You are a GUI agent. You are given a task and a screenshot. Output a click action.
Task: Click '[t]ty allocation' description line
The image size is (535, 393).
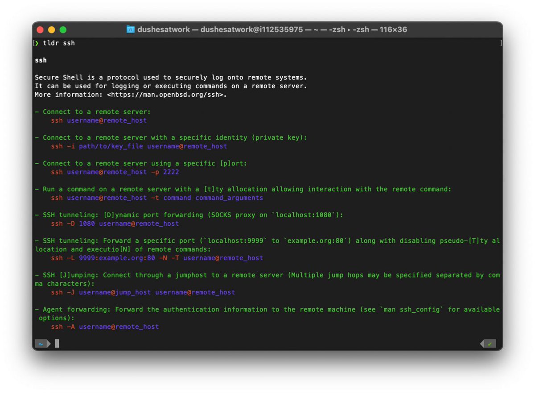pyautogui.click(x=243, y=189)
